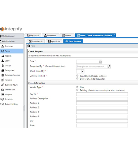
Task: Switch to the Processes tab
Action: 51,35
